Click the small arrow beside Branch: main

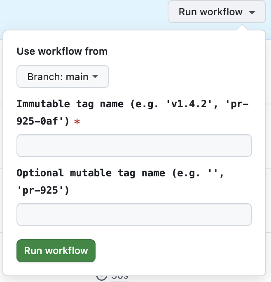coord(95,76)
